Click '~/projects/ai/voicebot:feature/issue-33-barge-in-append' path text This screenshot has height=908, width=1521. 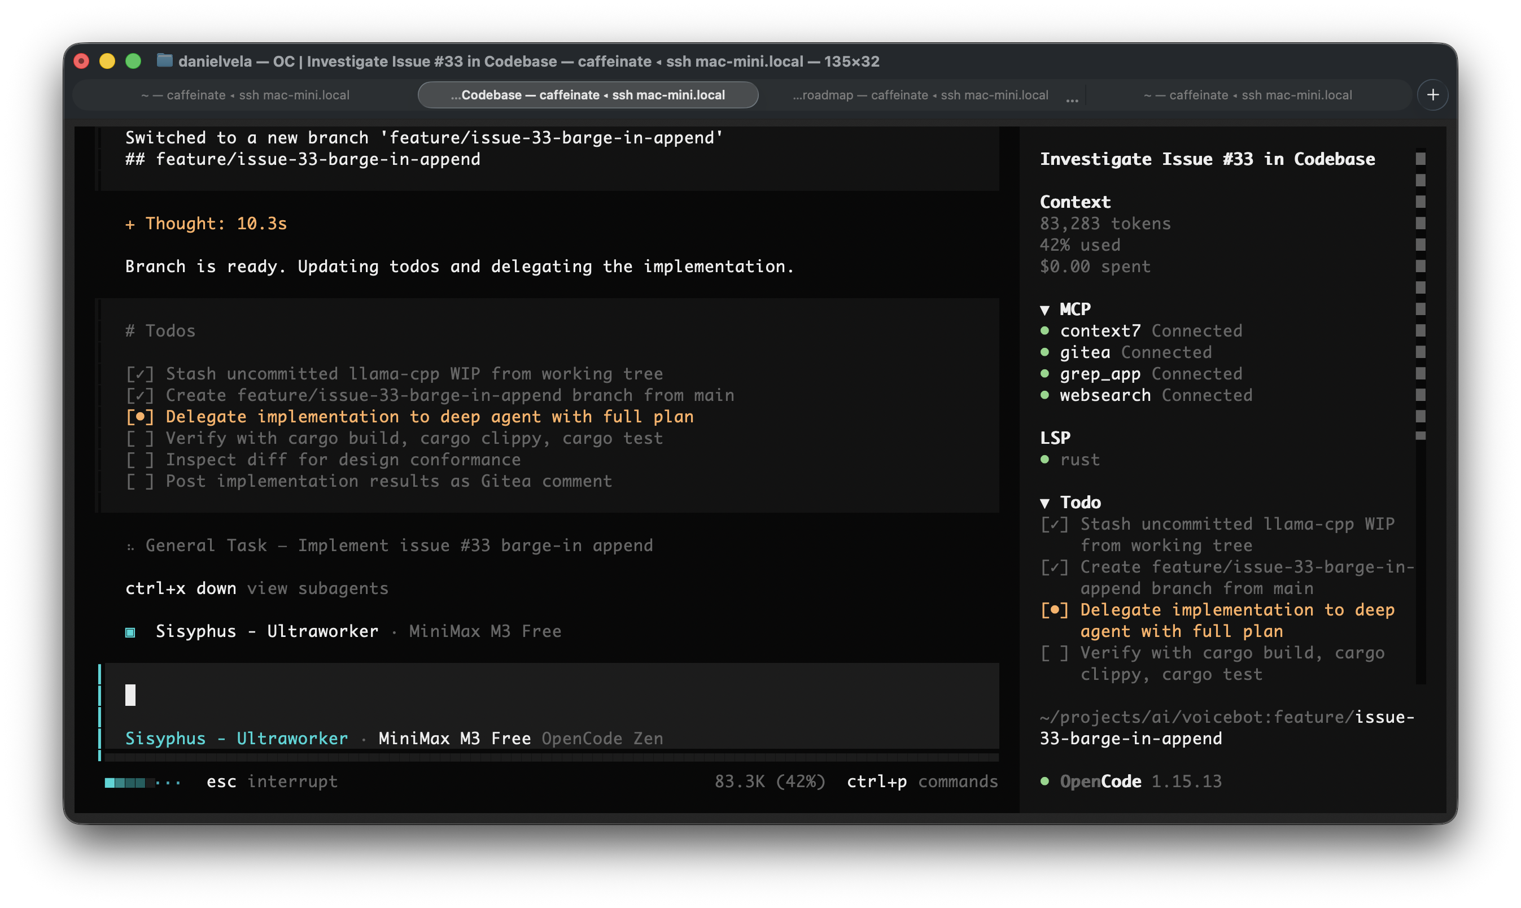click(x=1227, y=727)
